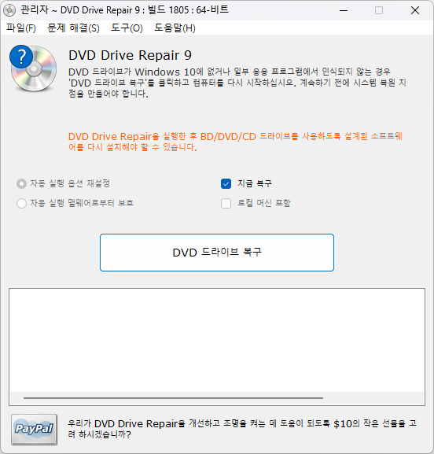Minimize the DVD Drive Repair window

344,10
